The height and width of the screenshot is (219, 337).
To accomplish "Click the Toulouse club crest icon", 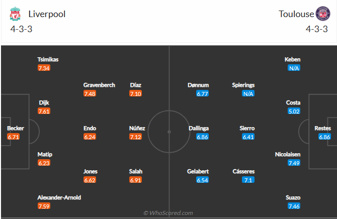I will click(322, 14).
